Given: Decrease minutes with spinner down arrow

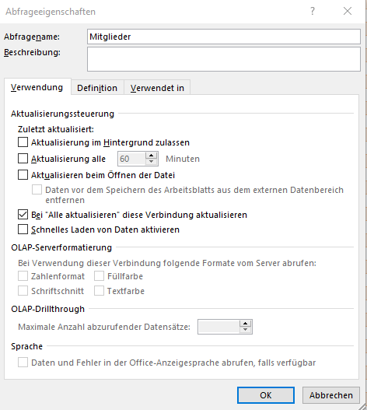Looking at the screenshot, I should coord(151,162).
